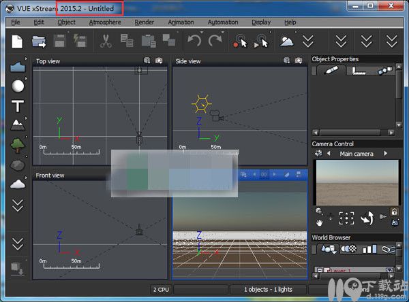Screen dimensions: 409x302
Task: Click the camera icon in Side view header
Action: (x=299, y=61)
